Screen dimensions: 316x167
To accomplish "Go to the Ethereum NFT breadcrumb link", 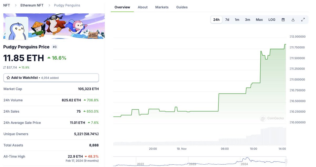I will [x=31, y=5].
